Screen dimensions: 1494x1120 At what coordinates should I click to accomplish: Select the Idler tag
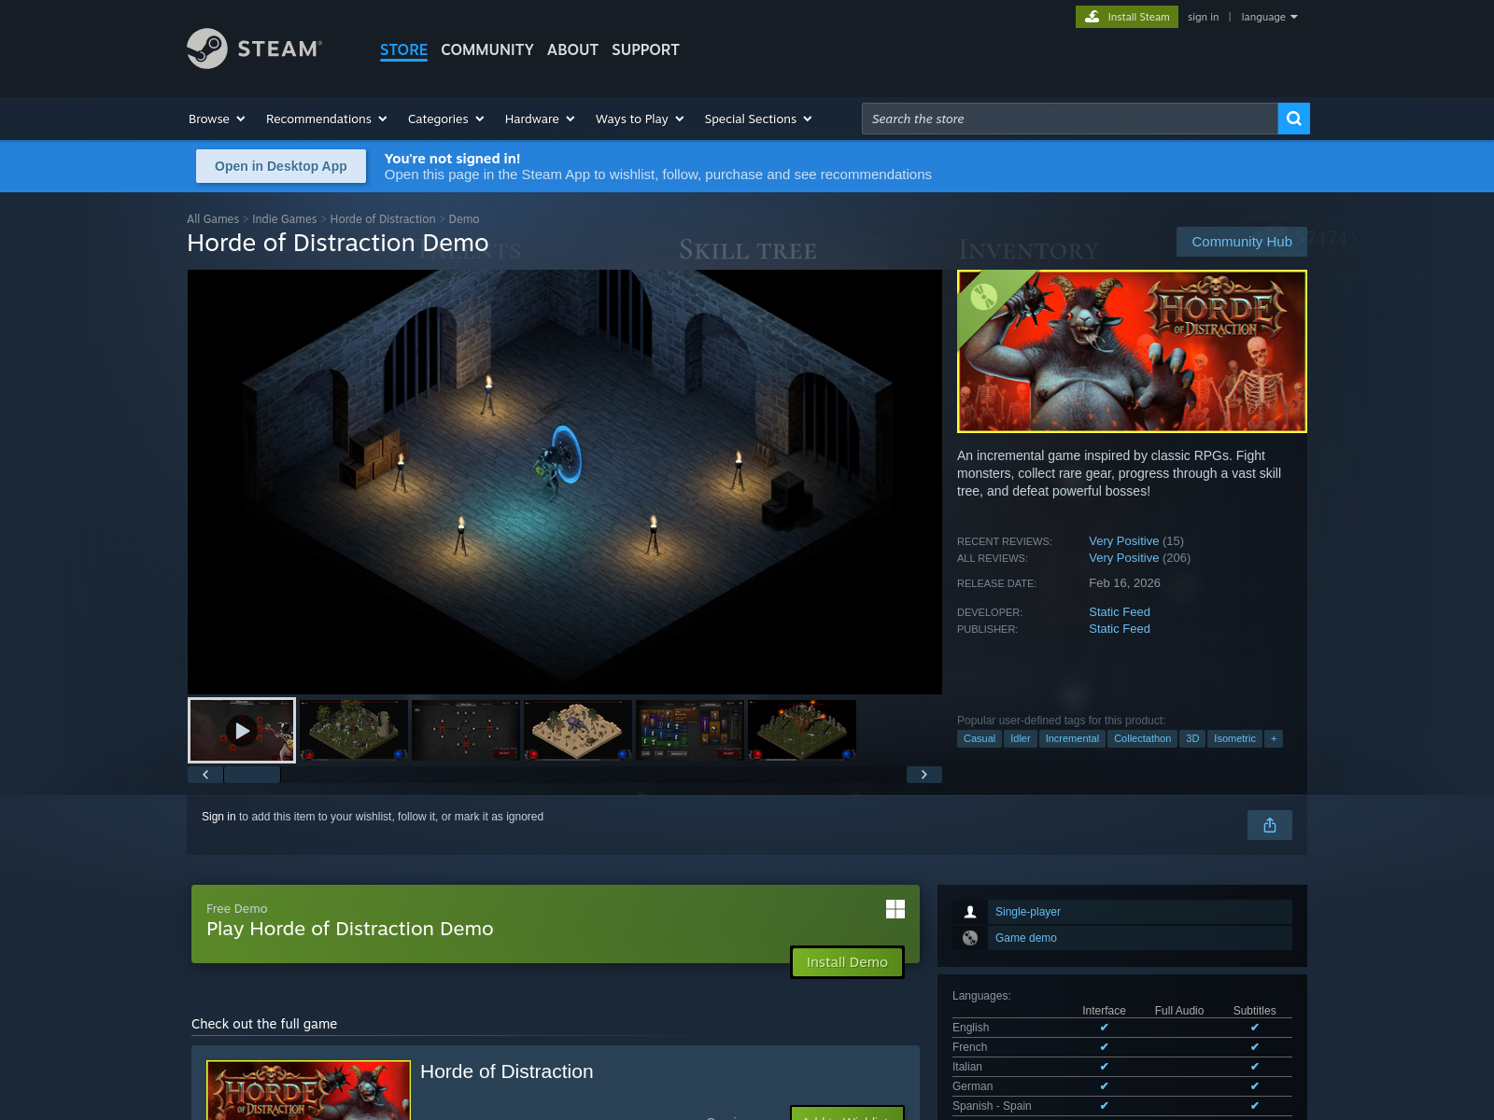(x=1021, y=738)
